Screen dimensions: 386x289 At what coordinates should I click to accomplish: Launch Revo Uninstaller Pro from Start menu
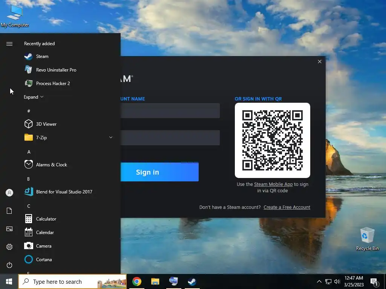click(69, 70)
